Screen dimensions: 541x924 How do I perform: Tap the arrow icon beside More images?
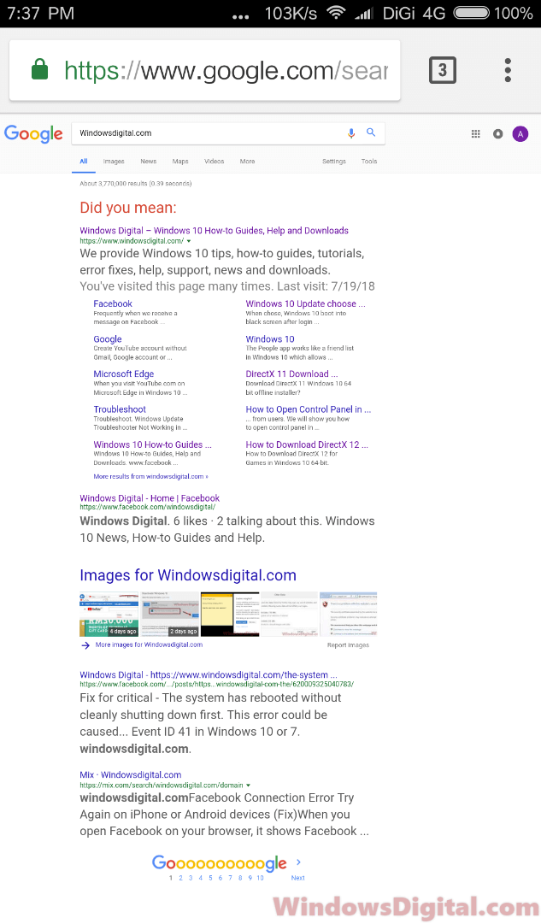85,645
